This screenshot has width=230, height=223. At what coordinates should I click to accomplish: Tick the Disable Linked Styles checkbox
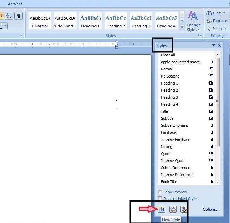[160, 199]
